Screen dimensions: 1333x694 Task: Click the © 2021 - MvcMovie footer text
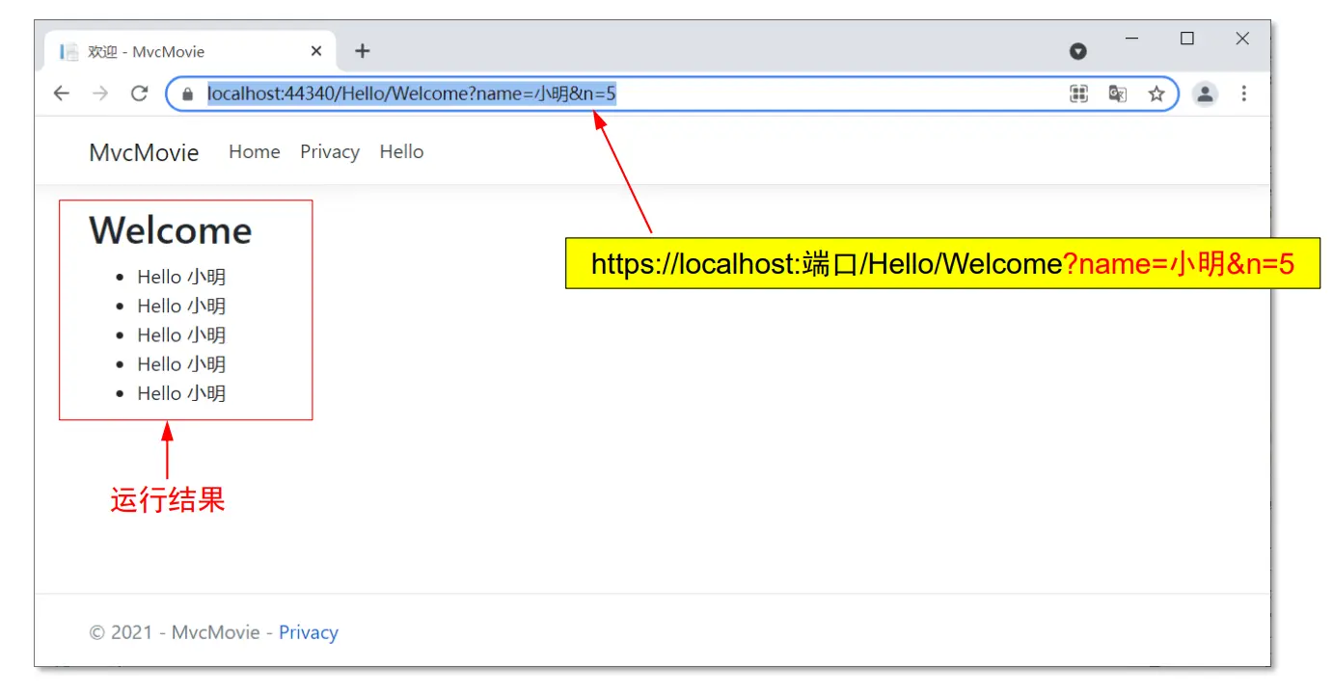click(175, 632)
